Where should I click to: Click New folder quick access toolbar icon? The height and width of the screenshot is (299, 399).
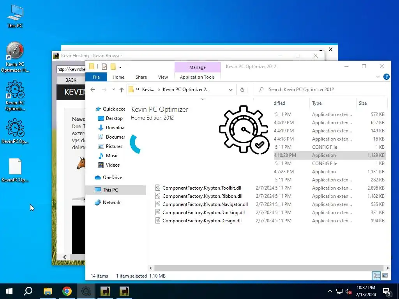[x=113, y=67]
